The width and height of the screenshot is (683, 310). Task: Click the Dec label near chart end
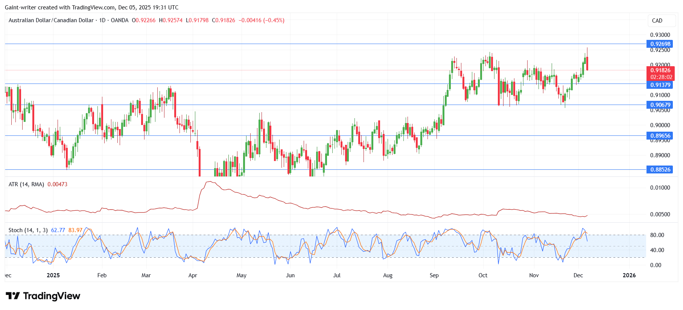(x=578, y=275)
